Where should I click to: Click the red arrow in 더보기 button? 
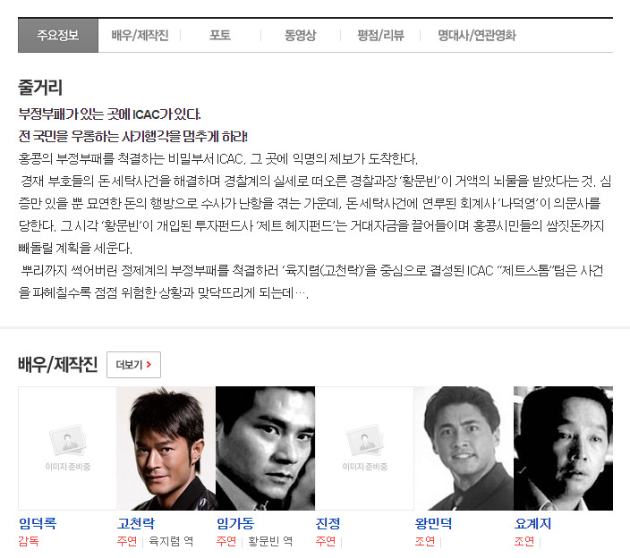click(149, 365)
